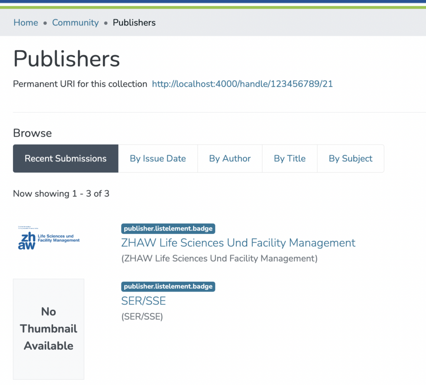The image size is (426, 385).
Task: Switch to the By Subject tab
Action: (x=350, y=159)
